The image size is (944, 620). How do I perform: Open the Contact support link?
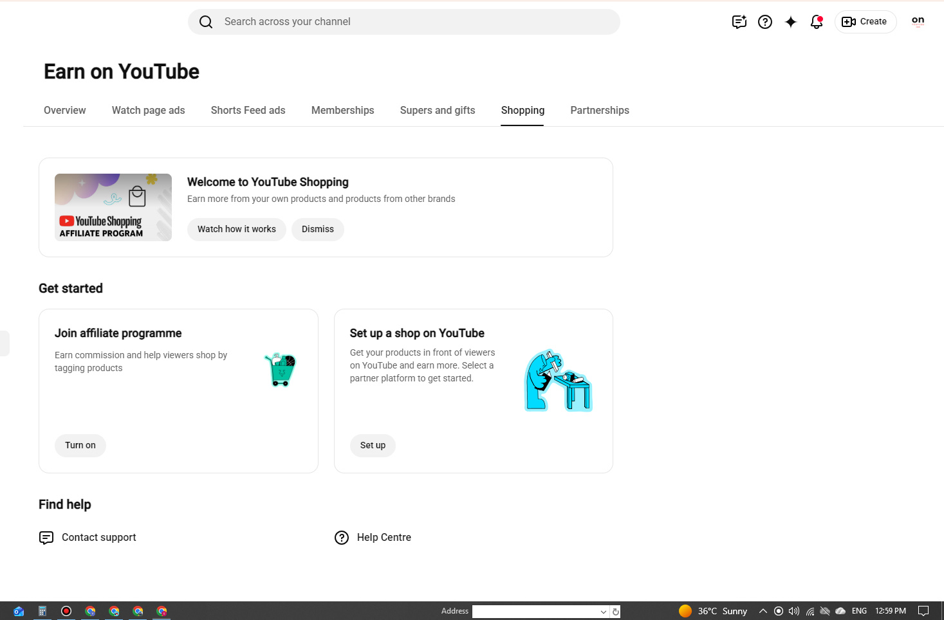pyautogui.click(x=88, y=538)
